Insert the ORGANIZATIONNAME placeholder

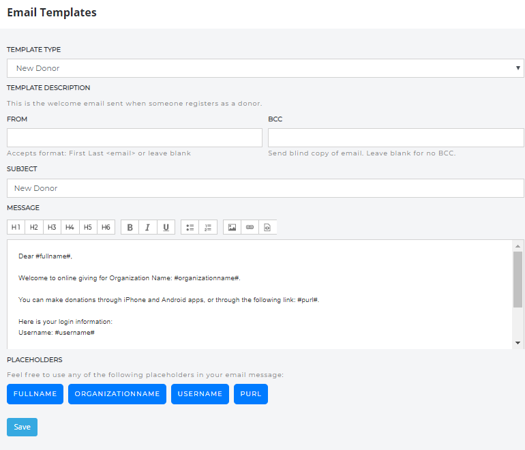tap(117, 394)
